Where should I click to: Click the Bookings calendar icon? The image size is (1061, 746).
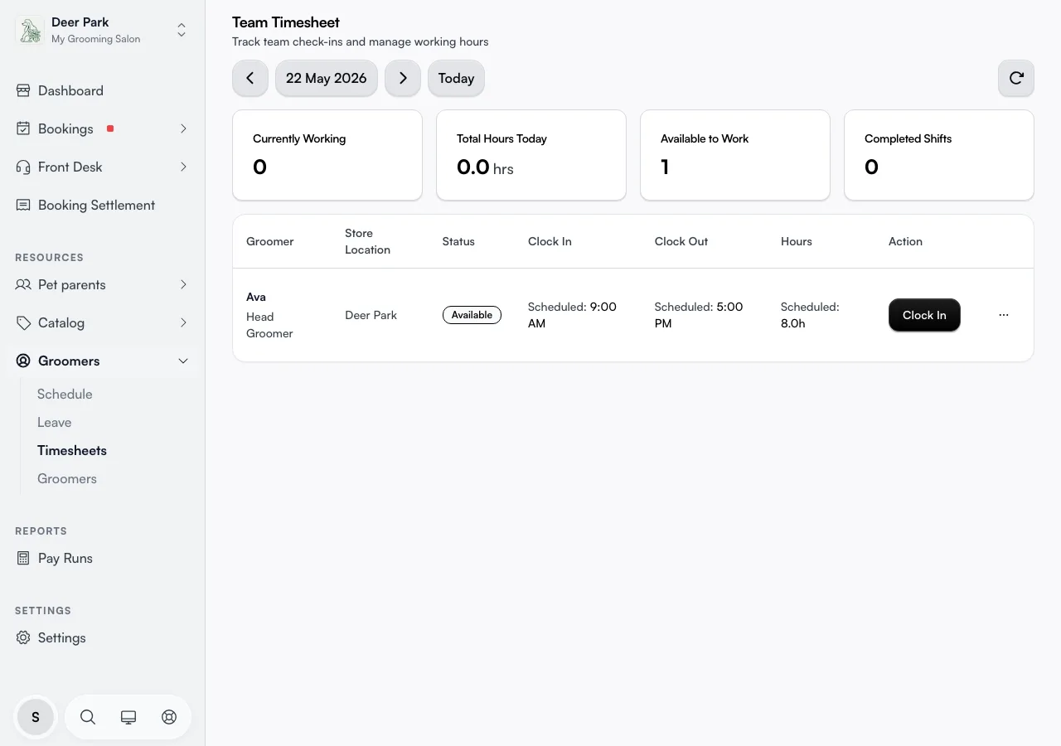(x=23, y=128)
